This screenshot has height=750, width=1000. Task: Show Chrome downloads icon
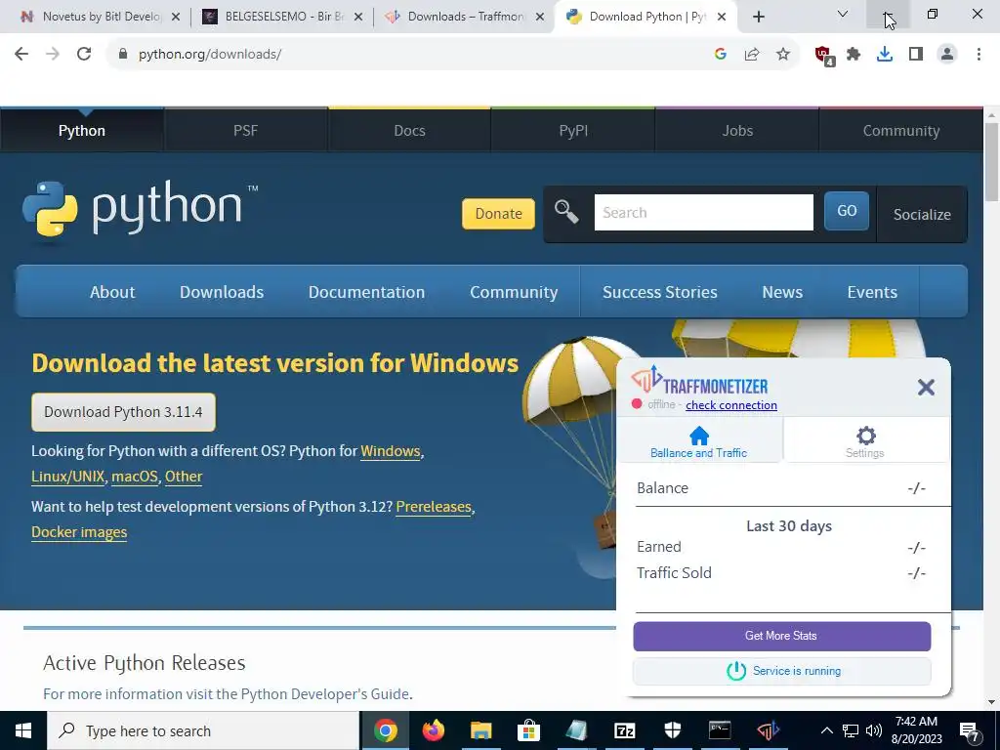tap(885, 55)
